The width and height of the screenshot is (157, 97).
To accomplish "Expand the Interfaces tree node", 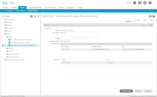I will (4, 28).
